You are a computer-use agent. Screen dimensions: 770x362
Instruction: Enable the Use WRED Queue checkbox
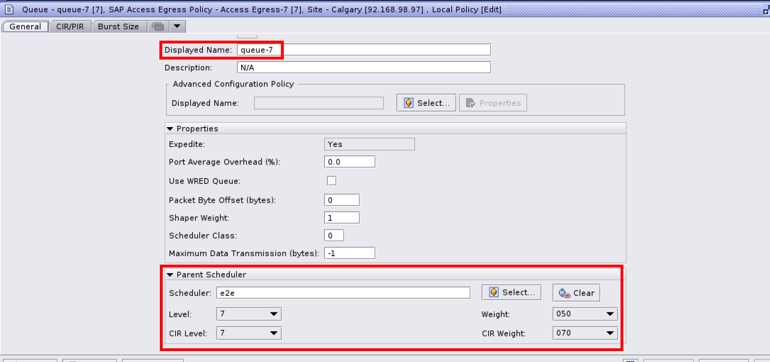point(332,181)
